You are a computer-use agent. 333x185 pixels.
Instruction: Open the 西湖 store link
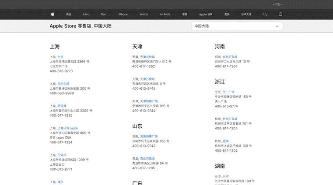click(226, 141)
